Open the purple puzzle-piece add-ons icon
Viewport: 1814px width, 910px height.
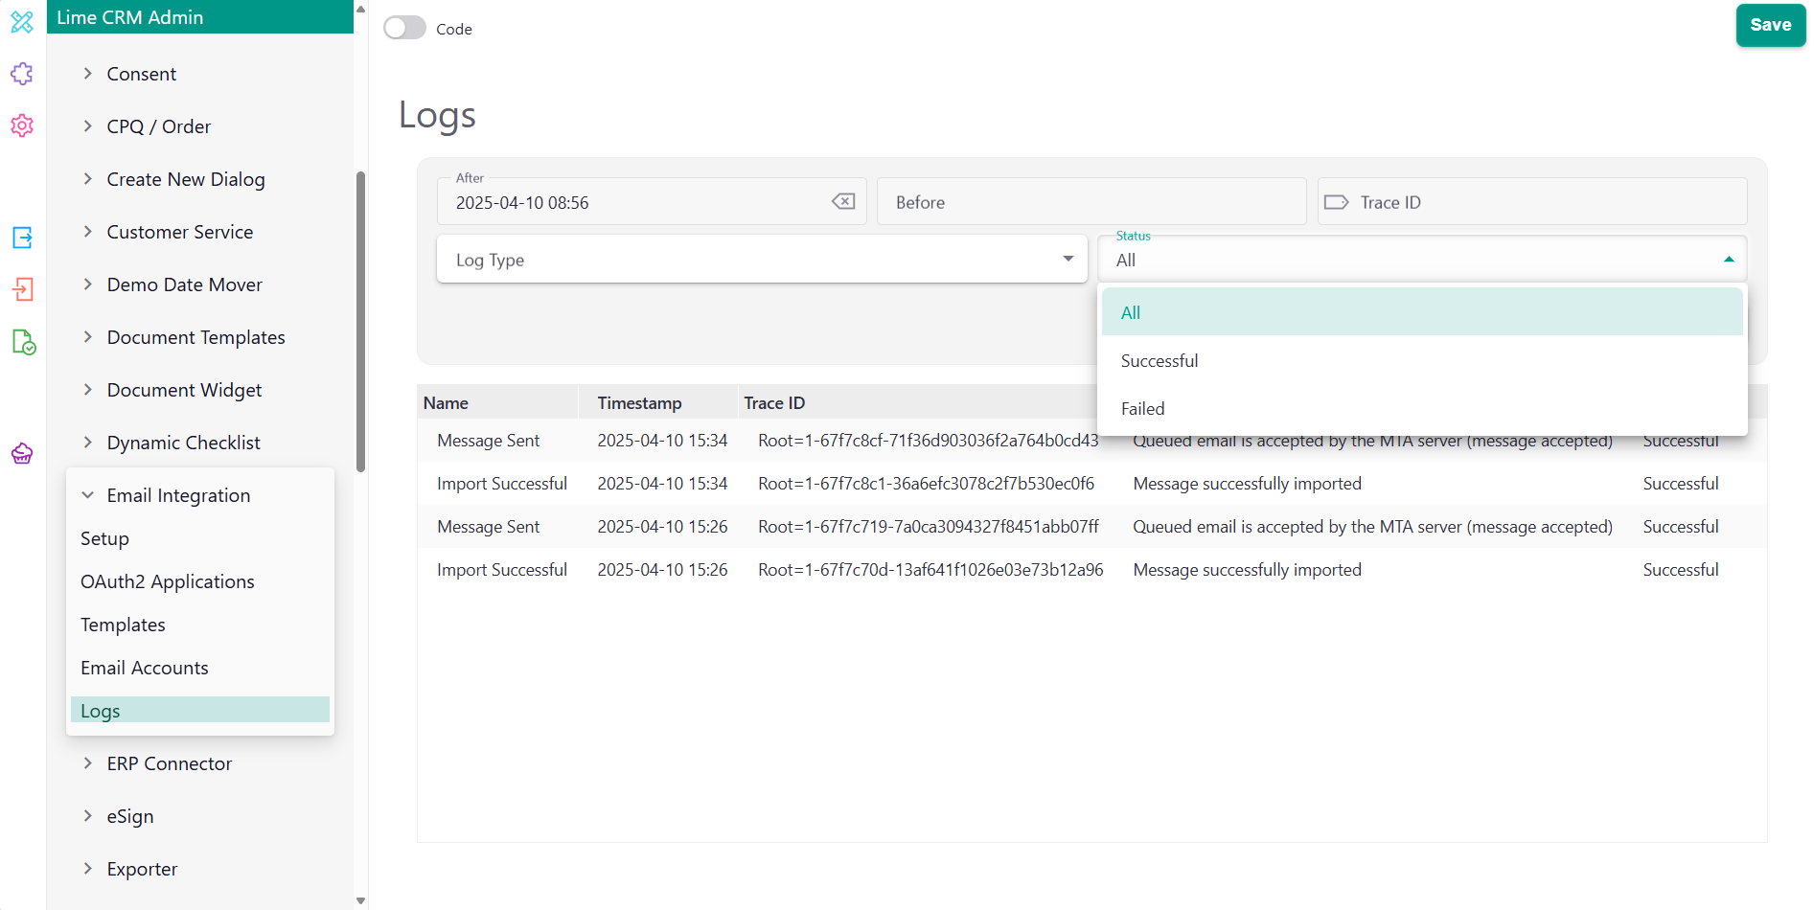click(22, 74)
